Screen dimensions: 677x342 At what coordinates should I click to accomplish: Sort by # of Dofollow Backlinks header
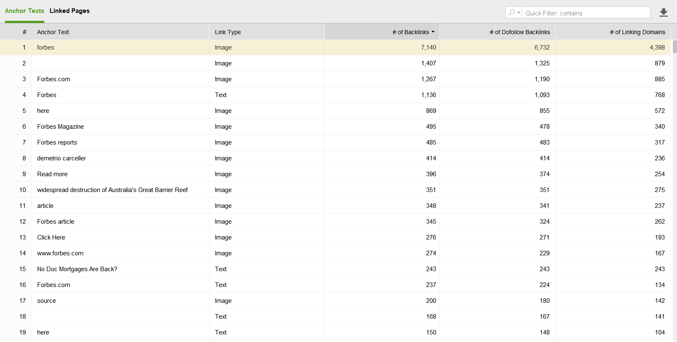pyautogui.click(x=520, y=32)
